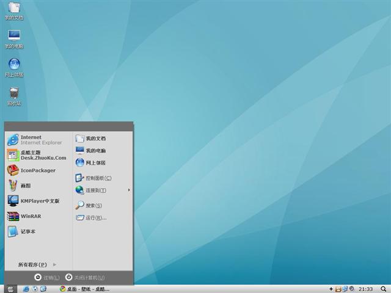Open 控制面板(C) from the start menu
This screenshot has height=293, width=391.
click(98, 178)
